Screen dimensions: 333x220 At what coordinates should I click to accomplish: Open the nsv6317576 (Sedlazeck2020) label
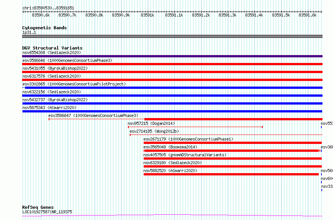pos(52,76)
